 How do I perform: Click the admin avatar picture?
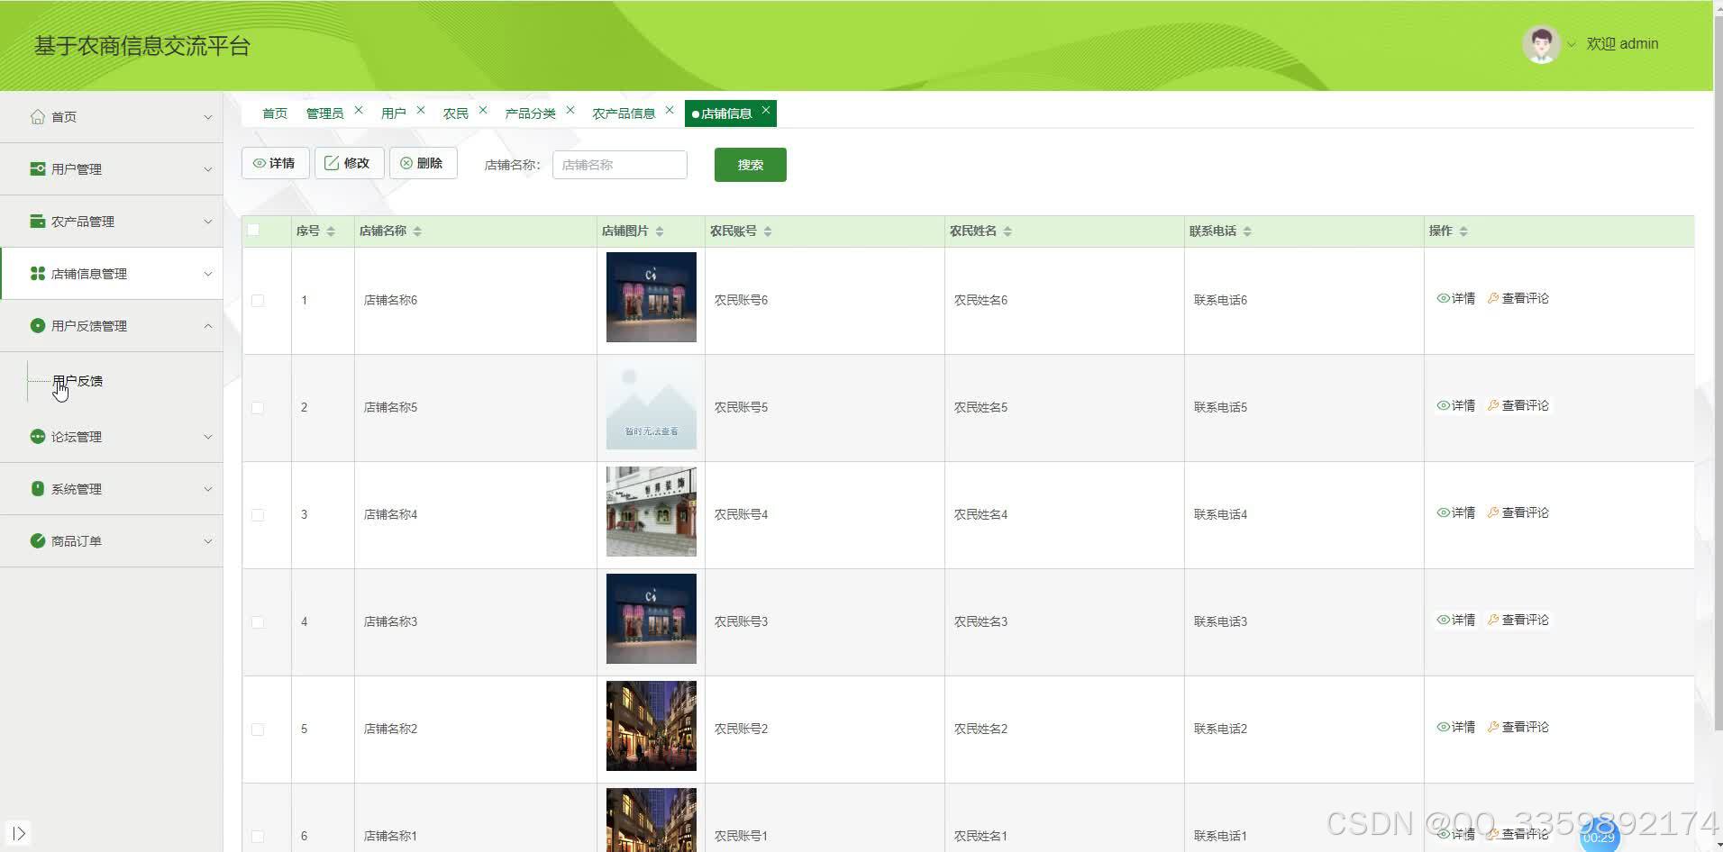pyautogui.click(x=1541, y=43)
